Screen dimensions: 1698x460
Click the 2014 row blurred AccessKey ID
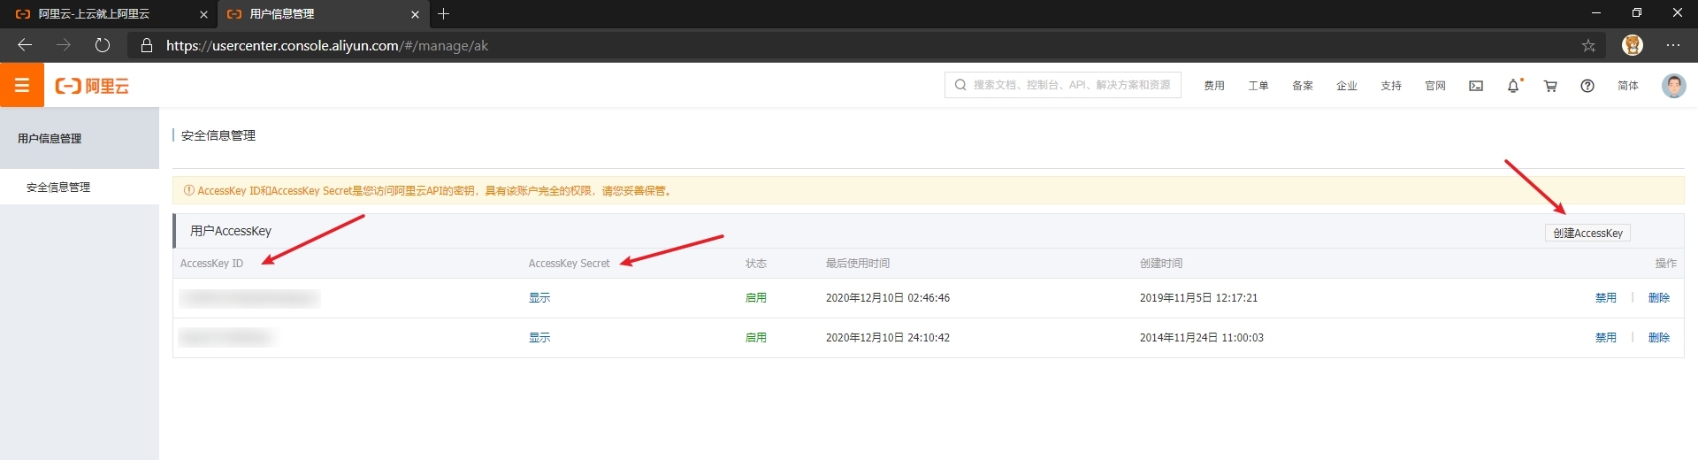click(226, 337)
